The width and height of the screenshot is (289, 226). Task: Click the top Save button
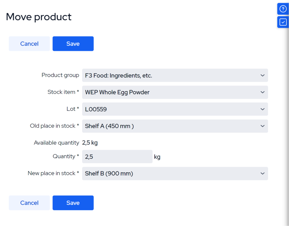tap(73, 44)
